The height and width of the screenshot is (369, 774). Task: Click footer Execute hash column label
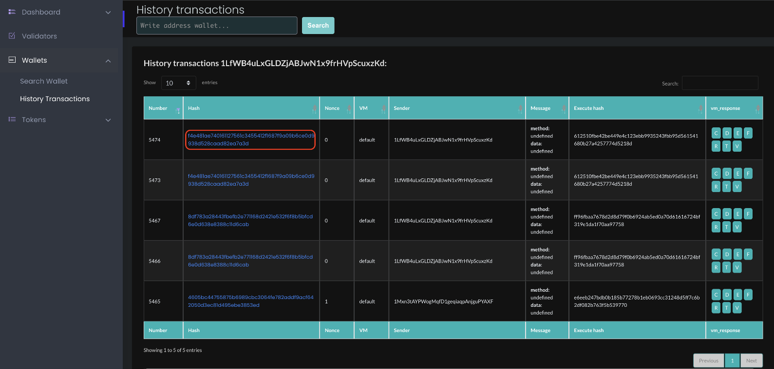click(588, 331)
